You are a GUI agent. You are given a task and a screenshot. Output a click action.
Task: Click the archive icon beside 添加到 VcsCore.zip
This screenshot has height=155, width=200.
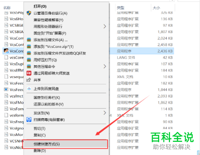[29, 47]
